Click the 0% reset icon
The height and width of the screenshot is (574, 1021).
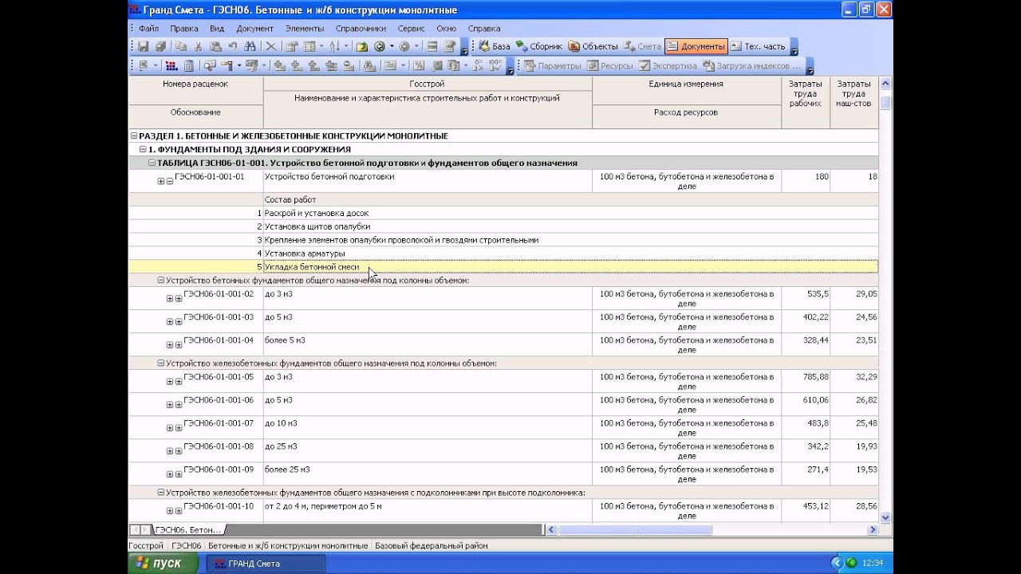coord(479,66)
